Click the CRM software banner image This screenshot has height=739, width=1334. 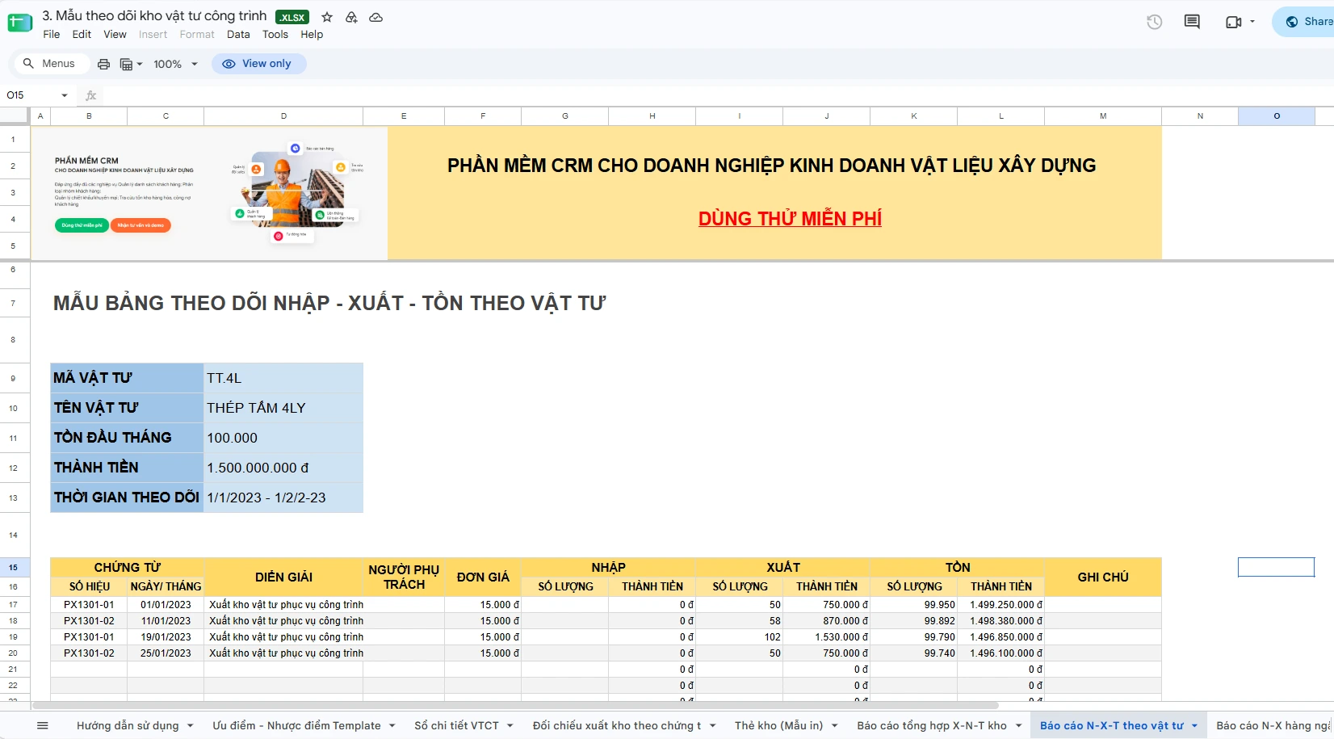pyautogui.click(x=209, y=193)
